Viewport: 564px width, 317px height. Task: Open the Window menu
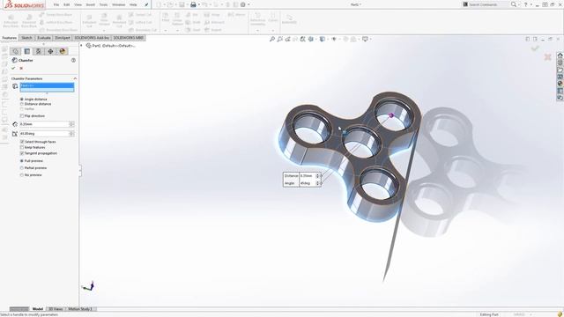click(119, 5)
